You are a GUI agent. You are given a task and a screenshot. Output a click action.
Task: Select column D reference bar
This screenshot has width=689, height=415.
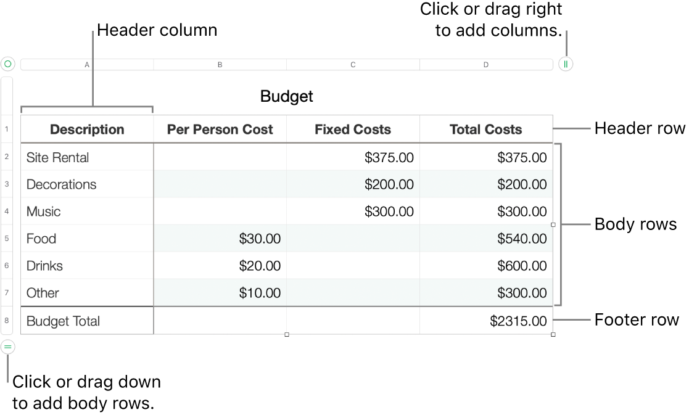click(x=486, y=64)
